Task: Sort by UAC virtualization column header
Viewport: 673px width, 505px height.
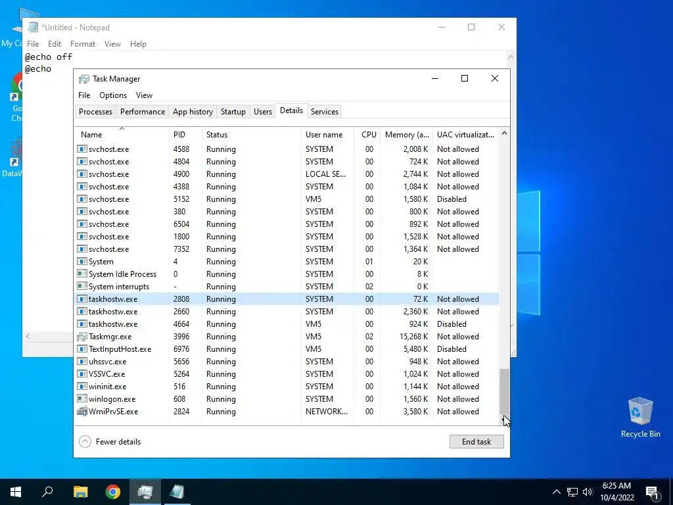Action: pyautogui.click(x=466, y=134)
